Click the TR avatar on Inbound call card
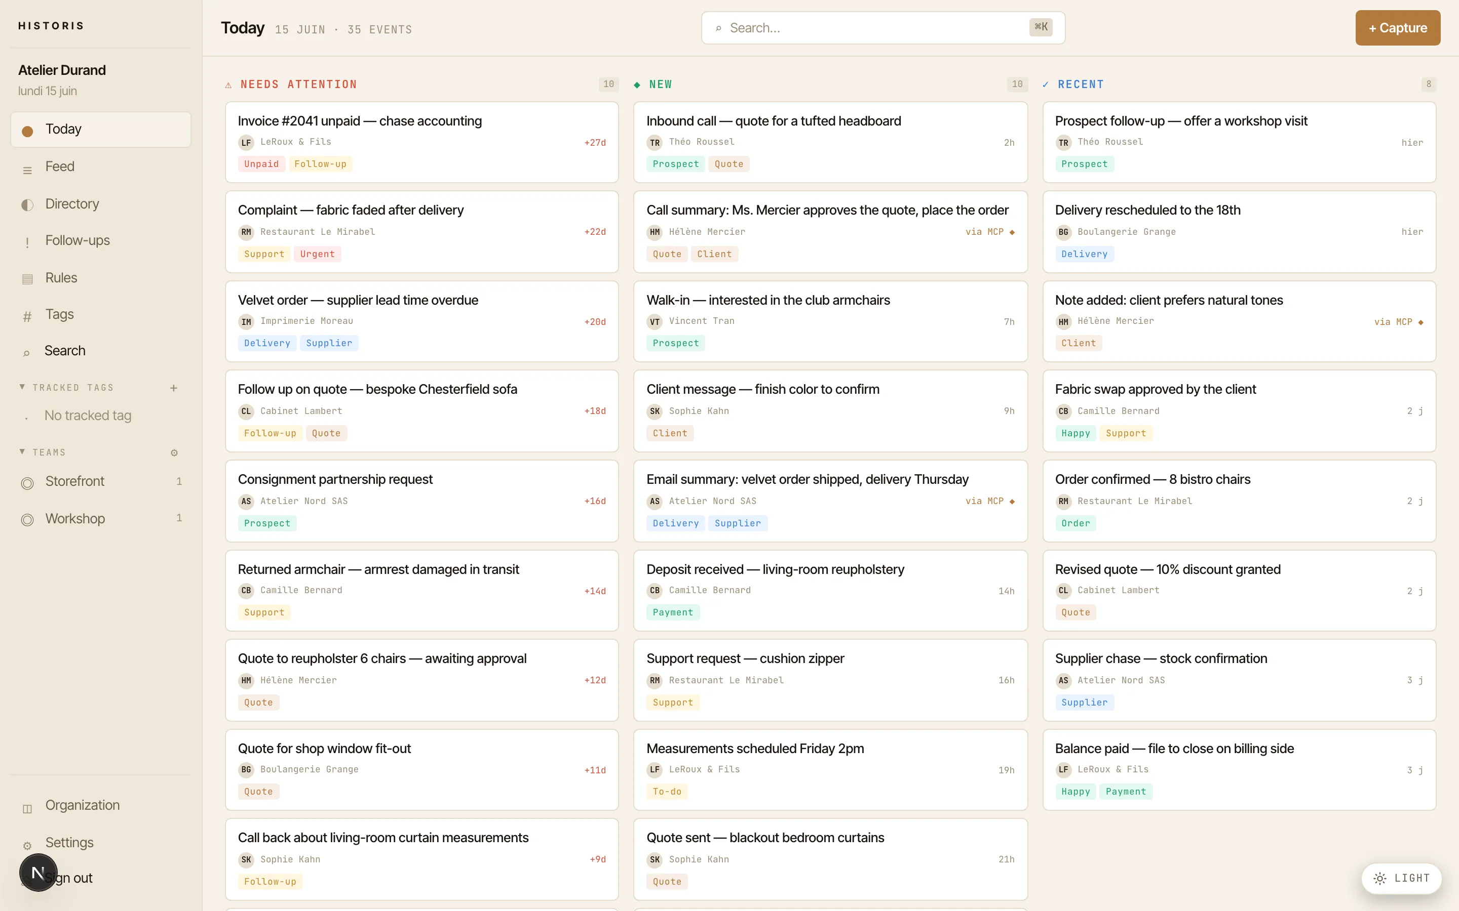Image resolution: width=1459 pixels, height=911 pixels. point(655,143)
